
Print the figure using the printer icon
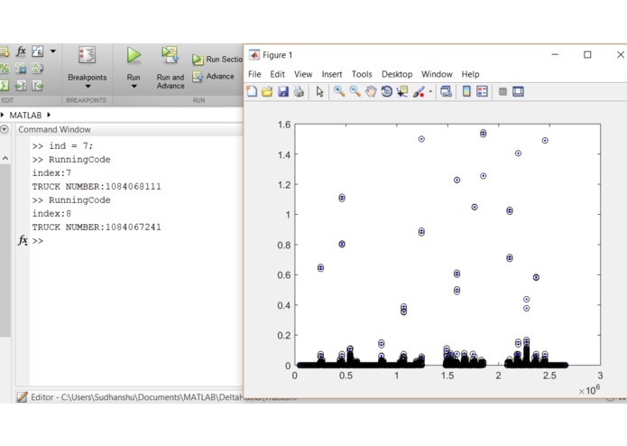click(x=299, y=91)
